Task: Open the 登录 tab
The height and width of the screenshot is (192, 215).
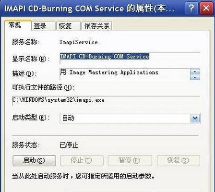Action: [x=43, y=25]
